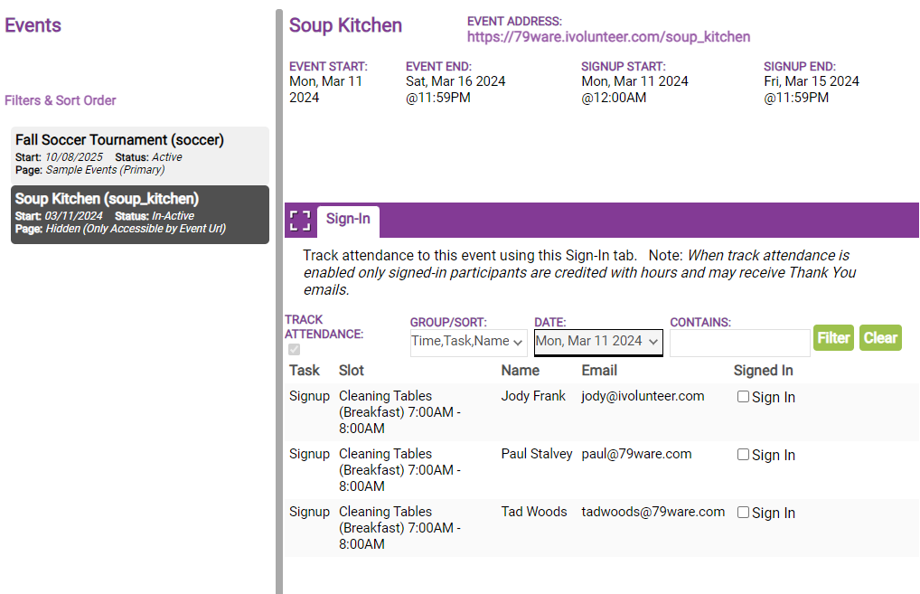Screen dimensions: 920x594
Task: Open the Date dropdown selector
Action: (598, 342)
